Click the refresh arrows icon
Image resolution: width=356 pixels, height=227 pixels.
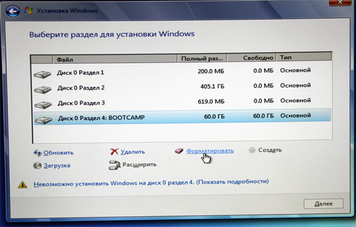tap(37, 153)
